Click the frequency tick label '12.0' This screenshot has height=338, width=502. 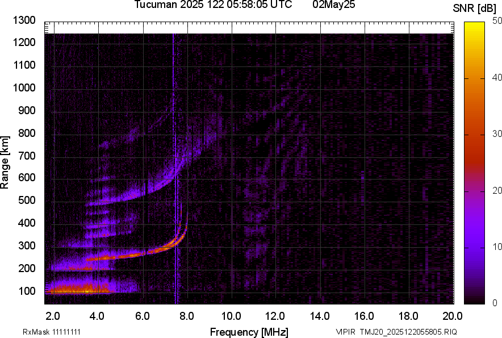[275, 316]
